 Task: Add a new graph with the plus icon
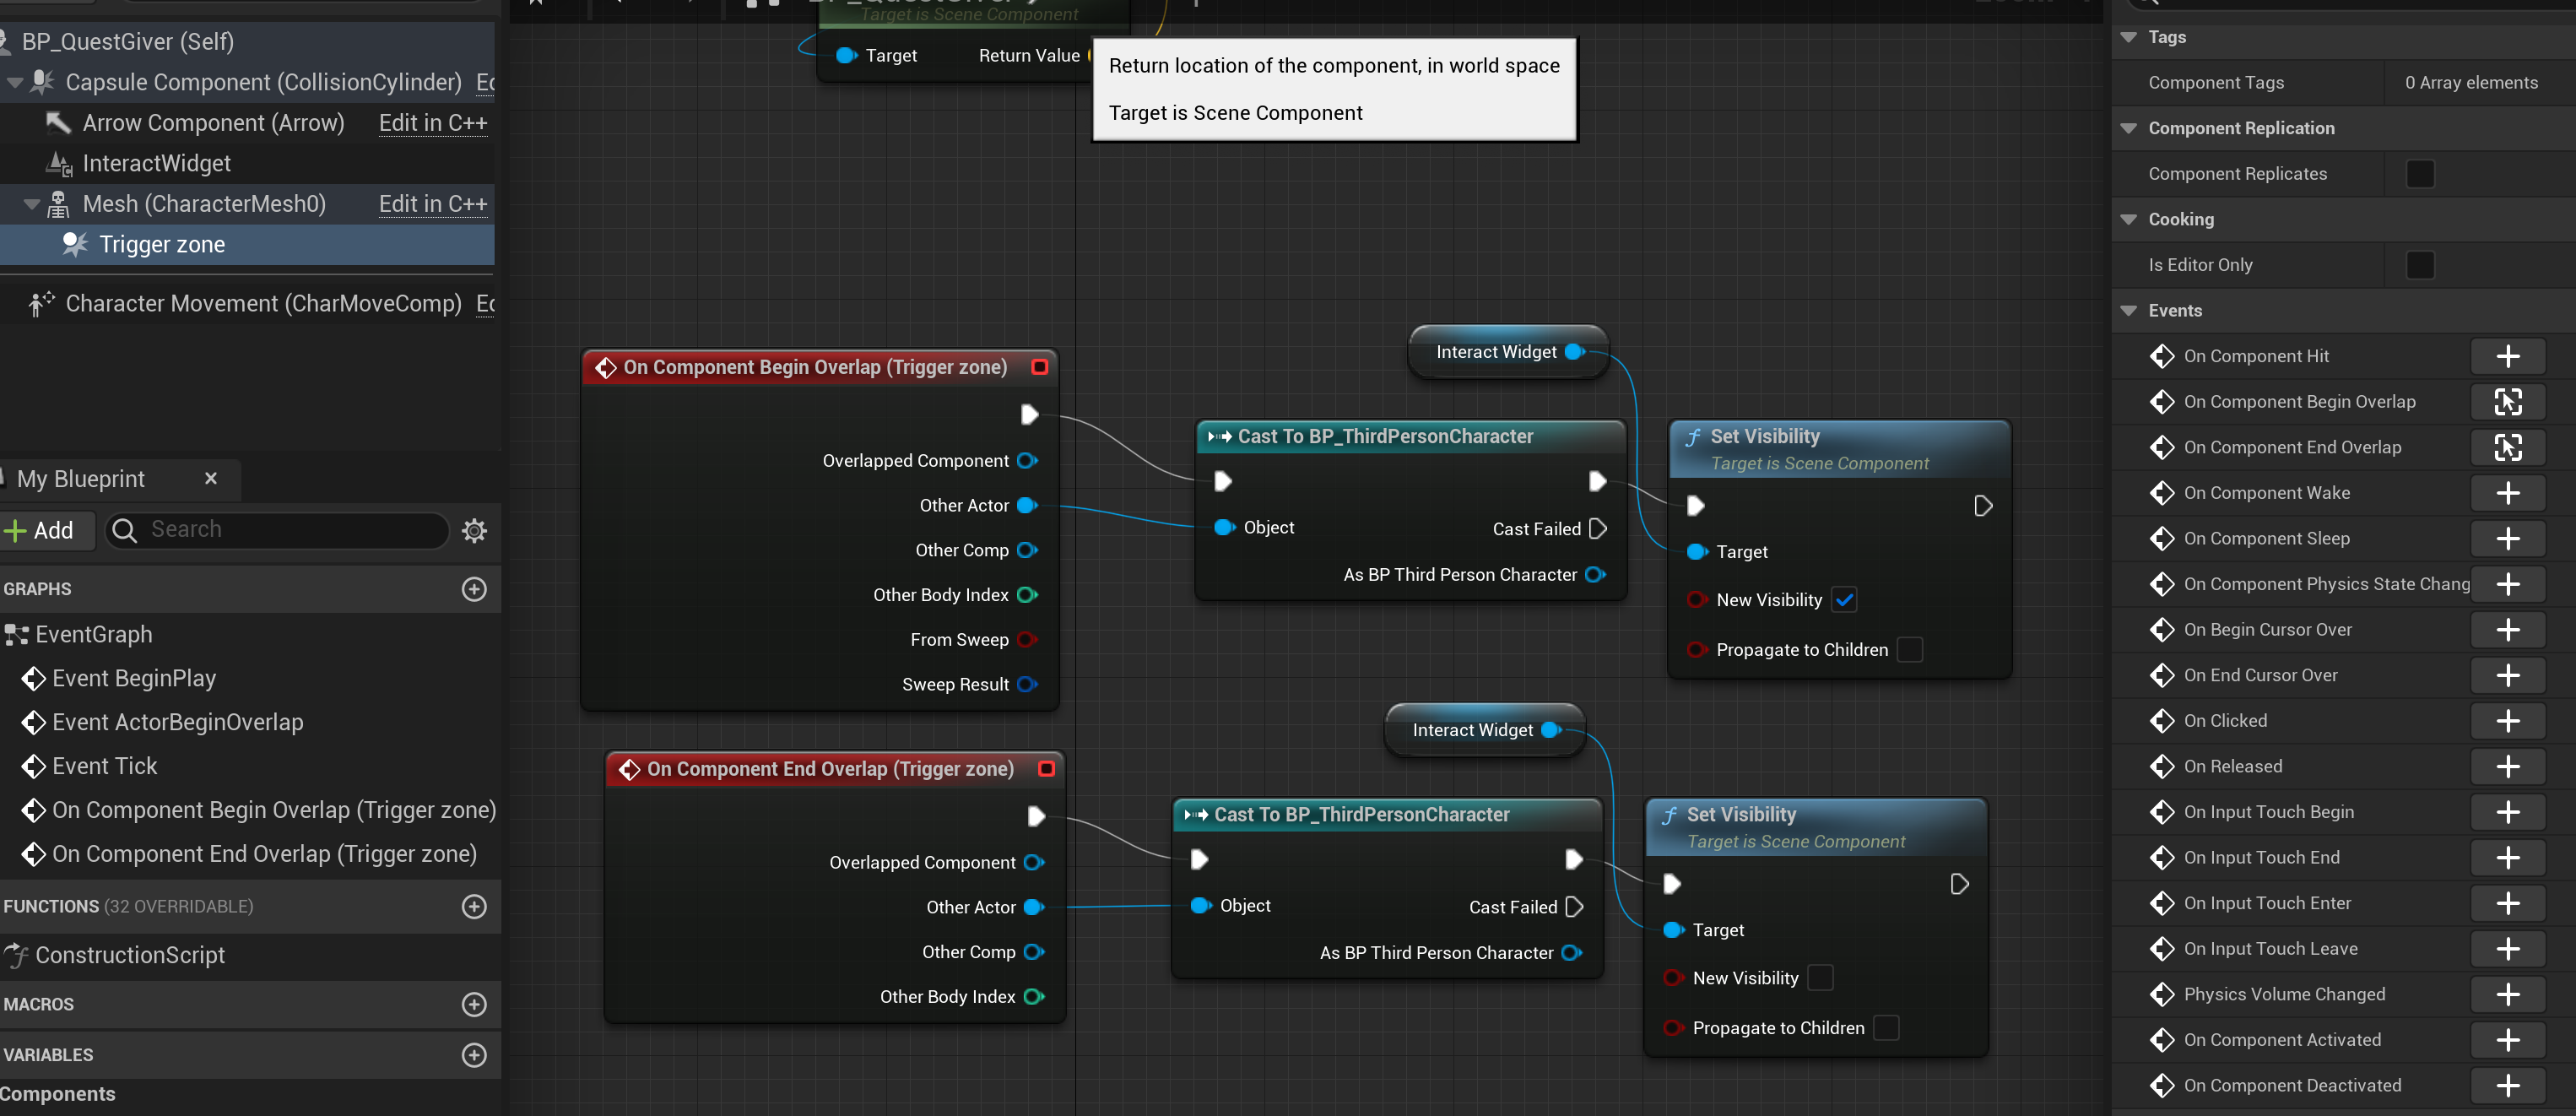pos(474,589)
